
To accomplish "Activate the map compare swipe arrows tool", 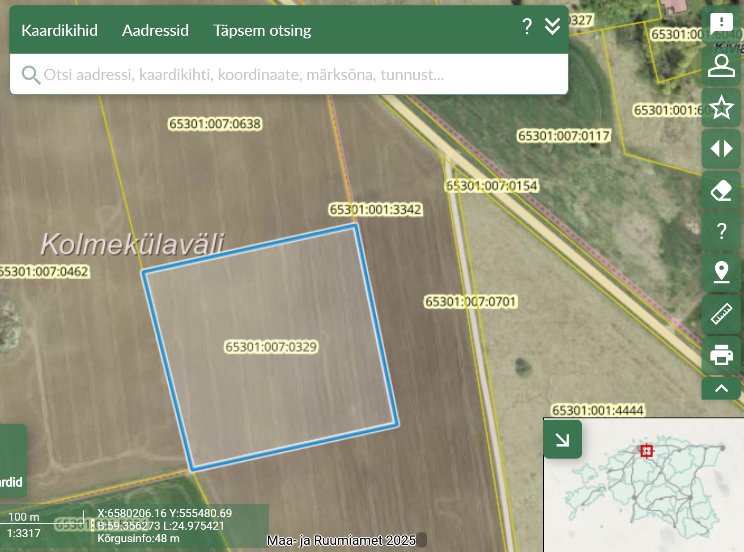I will (x=721, y=148).
